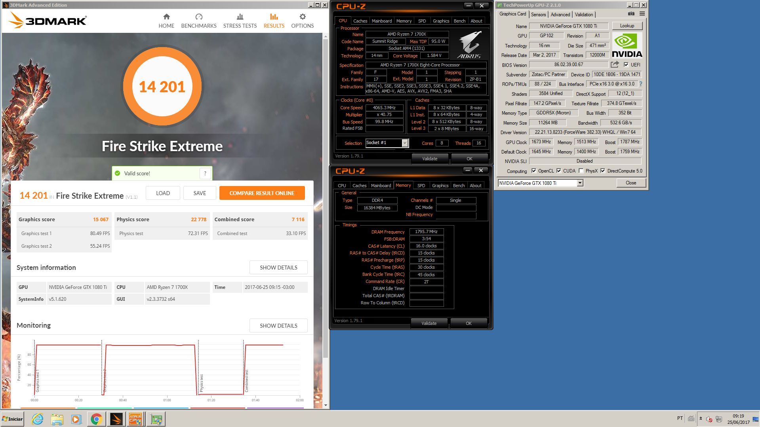Open Windows Media Player from taskbar

pos(76,419)
